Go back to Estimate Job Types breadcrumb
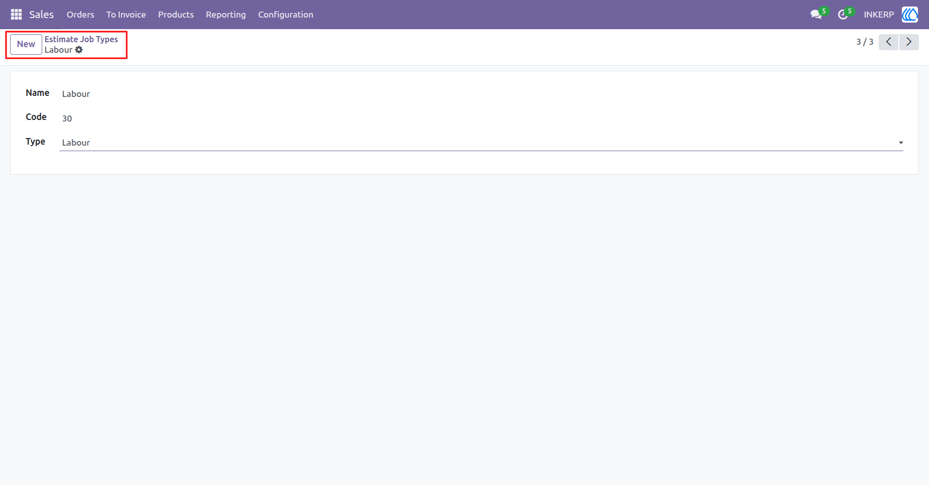The image size is (929, 485). [81, 39]
